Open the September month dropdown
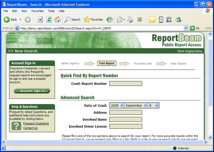This screenshot has height=152, width=214. [136, 105]
